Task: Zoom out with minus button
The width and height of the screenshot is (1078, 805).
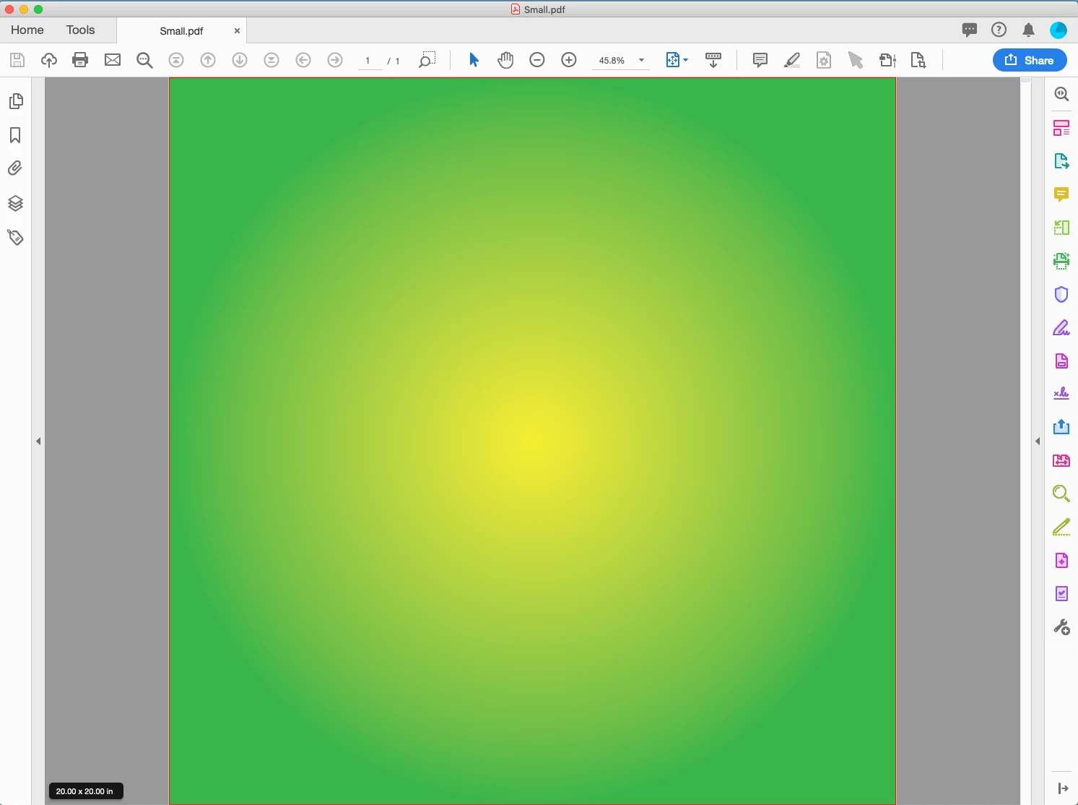Action: click(537, 60)
